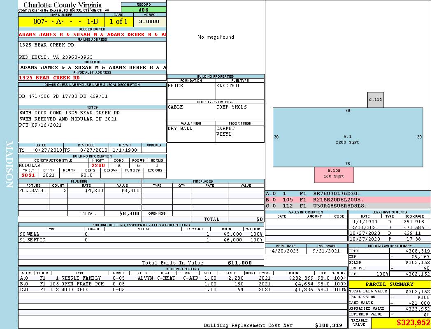Click the note SWMH REMOVED AND MODULAR IN 2021
The image size is (432, 329).
tap(68, 119)
